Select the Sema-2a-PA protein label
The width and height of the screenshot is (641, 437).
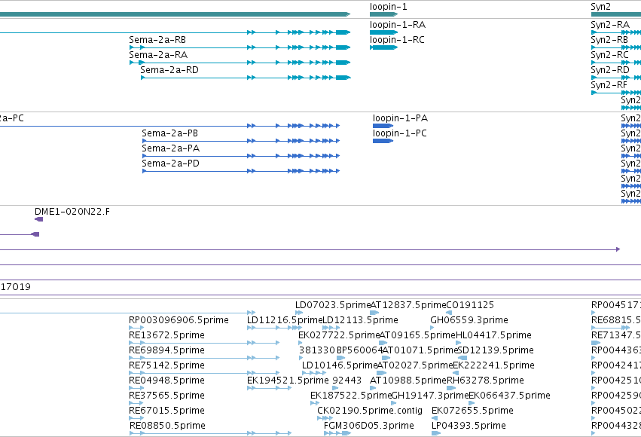(170, 148)
